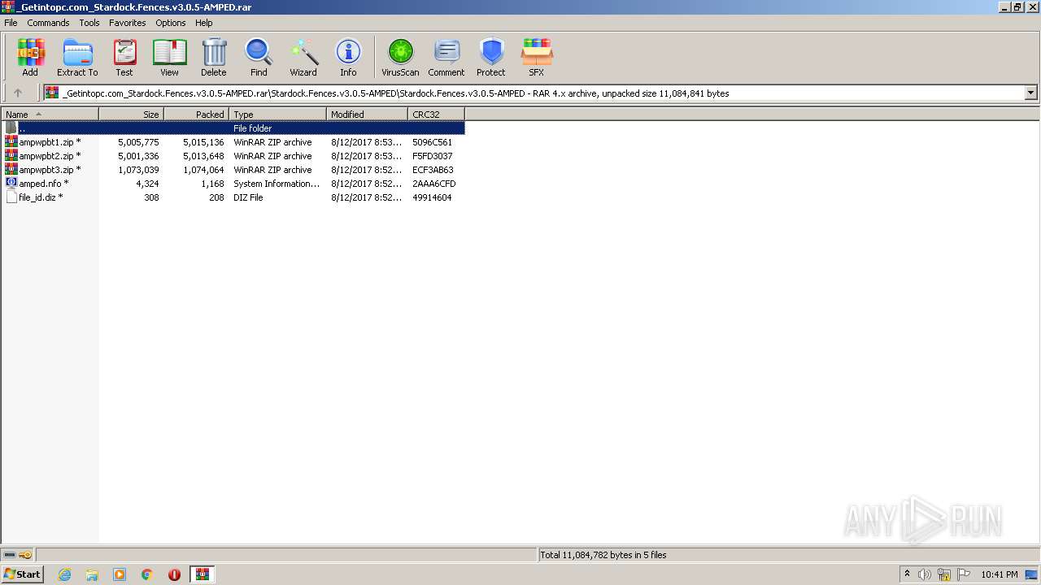Image resolution: width=1041 pixels, height=585 pixels.
Task: Select file_id.diz file icon
Action: click(x=11, y=197)
